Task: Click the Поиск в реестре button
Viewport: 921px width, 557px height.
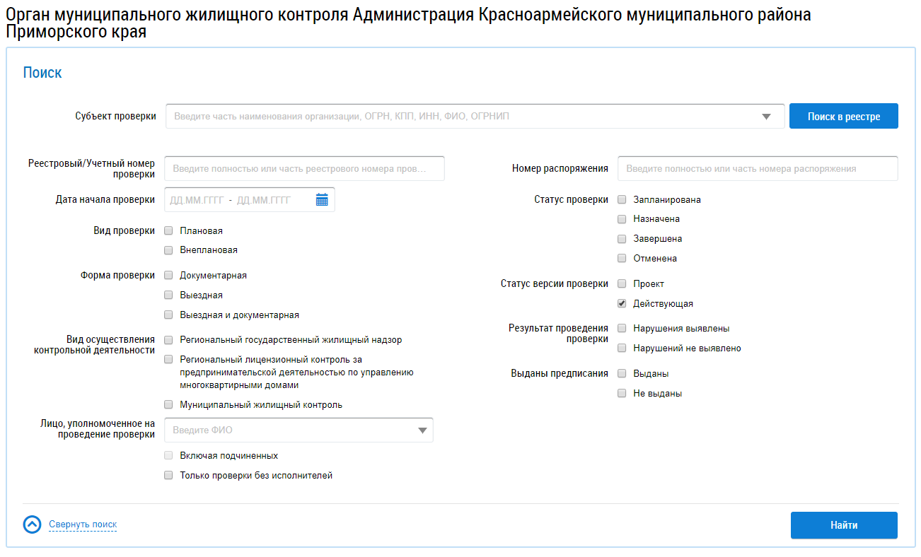Action: (x=843, y=117)
